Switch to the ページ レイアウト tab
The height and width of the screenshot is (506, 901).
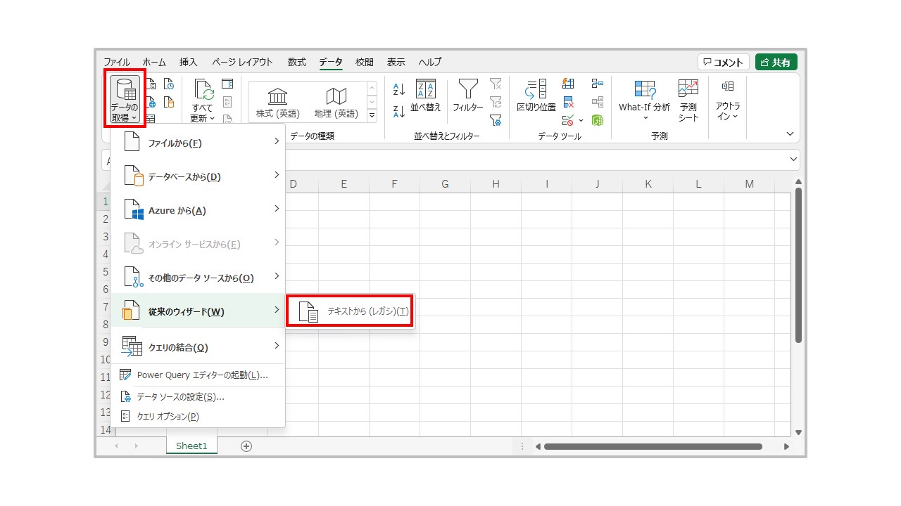(x=242, y=62)
